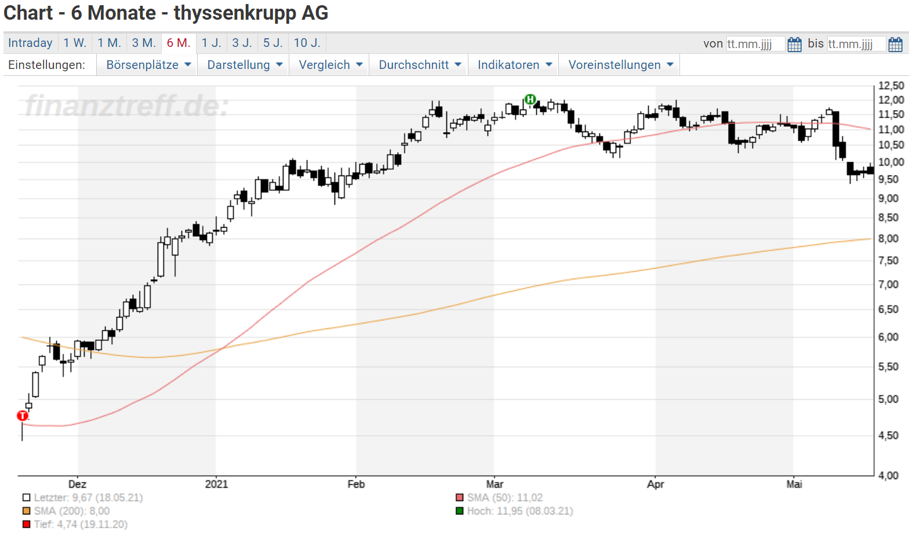Select the 1 J. timeframe tab
The image size is (909, 548).
pyautogui.click(x=212, y=43)
